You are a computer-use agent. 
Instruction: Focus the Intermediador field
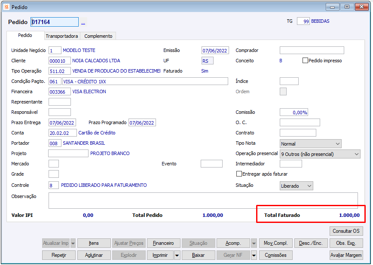(x=291, y=164)
